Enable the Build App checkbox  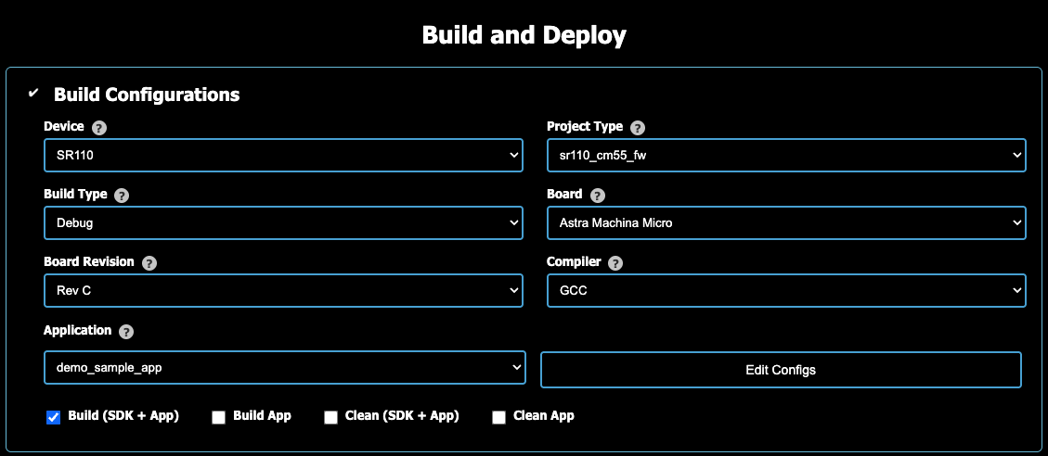(219, 417)
